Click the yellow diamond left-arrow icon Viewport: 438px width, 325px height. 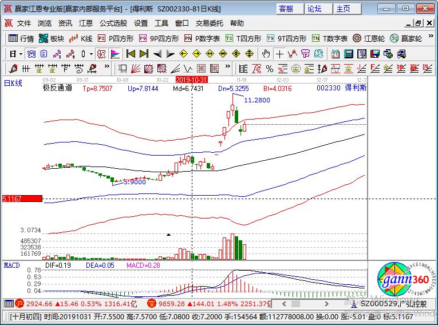coord(184,54)
